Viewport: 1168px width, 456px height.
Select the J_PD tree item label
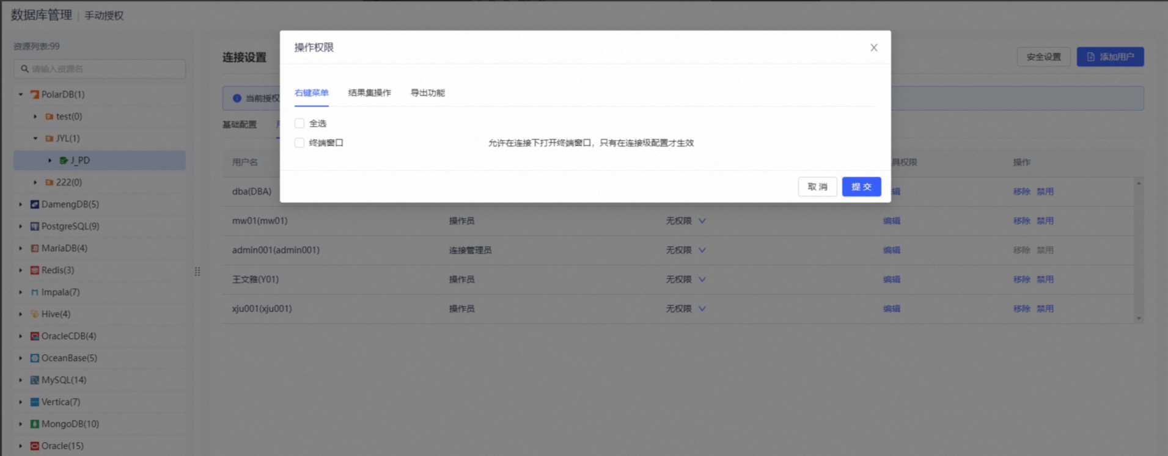[80, 161]
